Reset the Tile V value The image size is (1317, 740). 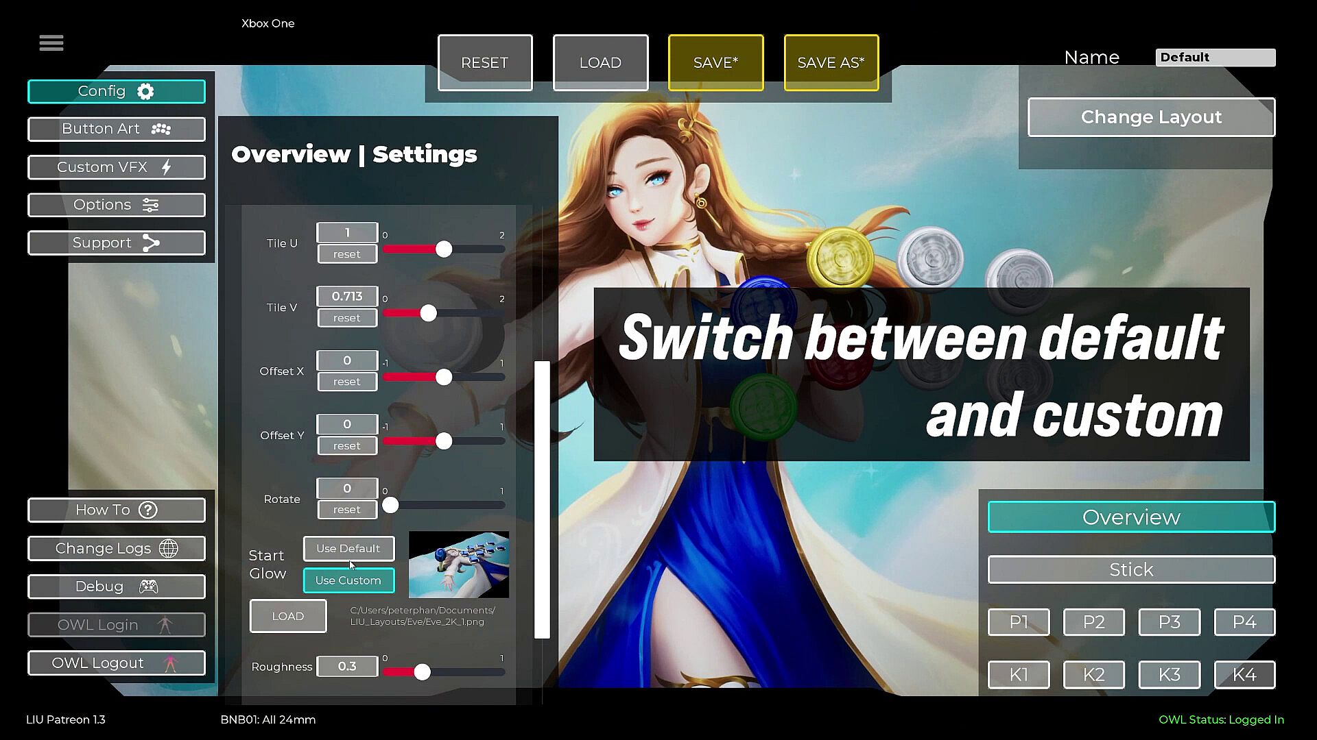pyautogui.click(x=347, y=318)
